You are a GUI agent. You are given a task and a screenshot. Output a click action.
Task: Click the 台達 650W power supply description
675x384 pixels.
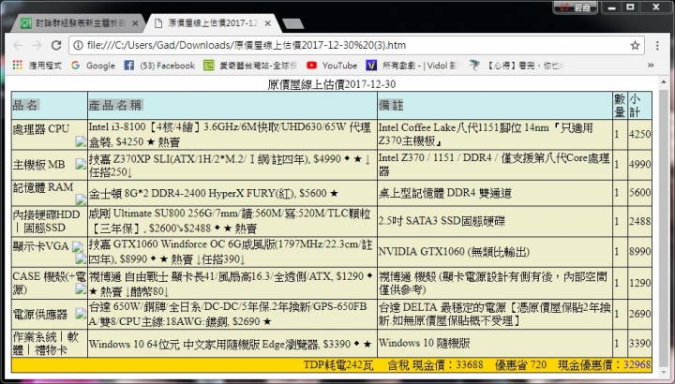pyautogui.click(x=228, y=314)
